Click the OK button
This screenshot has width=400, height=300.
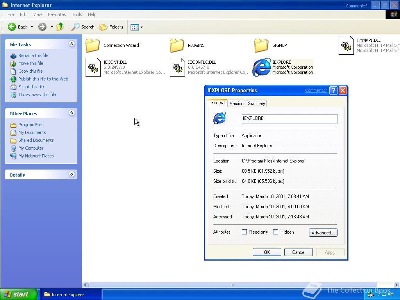coord(267,252)
